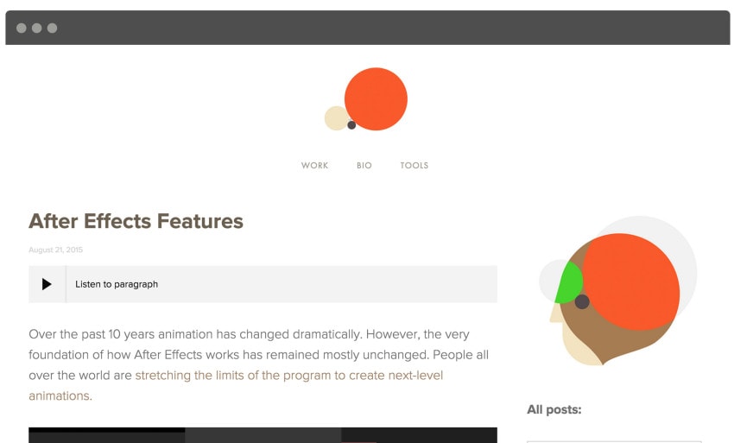Open the box below 'All posts:'
The image size is (734, 443).
(614, 441)
